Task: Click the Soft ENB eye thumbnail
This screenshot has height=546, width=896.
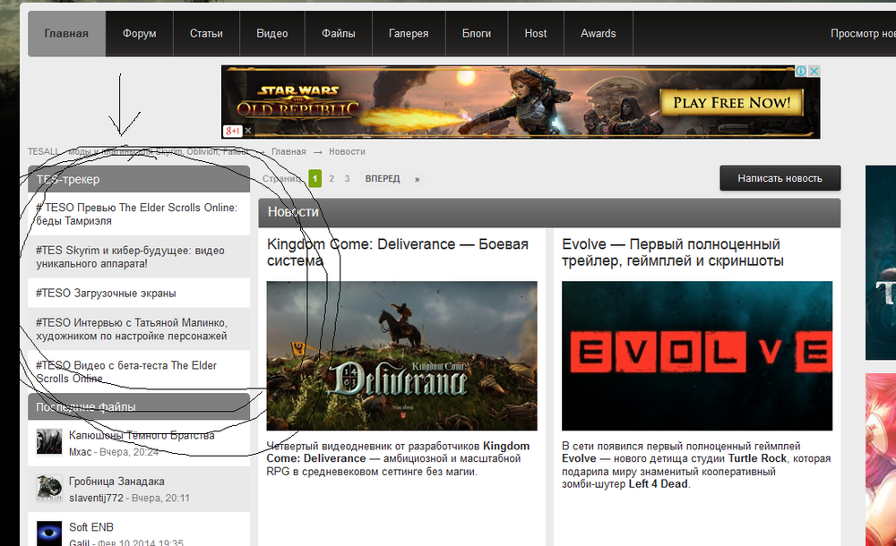Action: click(x=49, y=533)
